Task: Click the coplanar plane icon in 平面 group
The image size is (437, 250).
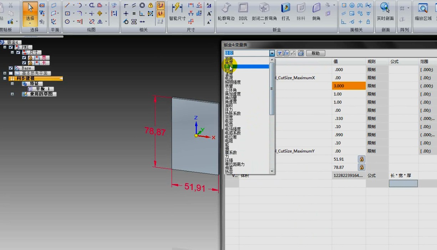Action: click(54, 5)
